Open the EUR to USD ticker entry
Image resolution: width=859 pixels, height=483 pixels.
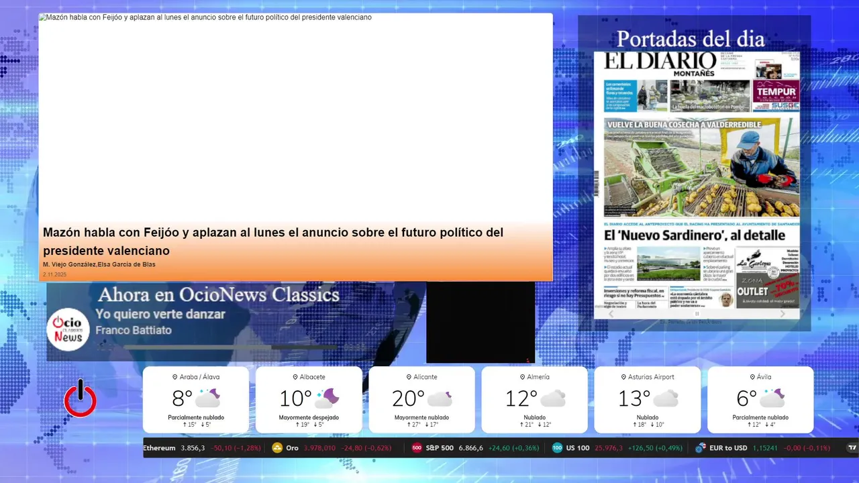762,448
